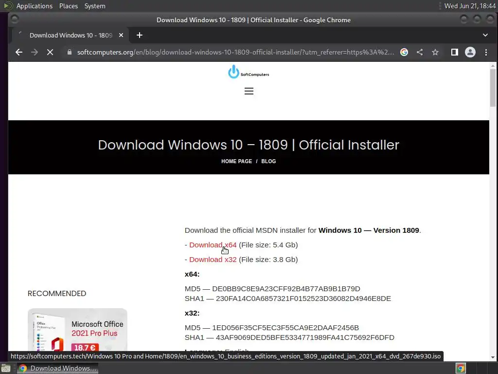Click the Download x64 link
Image resolution: width=498 pixels, height=374 pixels.
[x=213, y=245]
